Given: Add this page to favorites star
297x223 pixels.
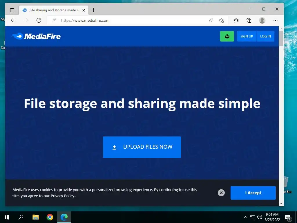Looking at the screenshot, I should [221, 20].
